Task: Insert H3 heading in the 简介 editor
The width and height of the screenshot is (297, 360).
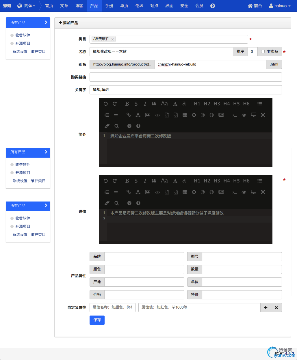Action: (217, 104)
